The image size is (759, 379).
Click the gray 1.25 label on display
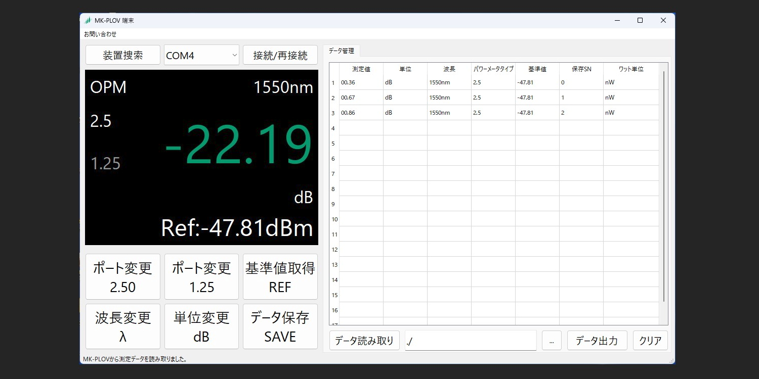click(105, 163)
